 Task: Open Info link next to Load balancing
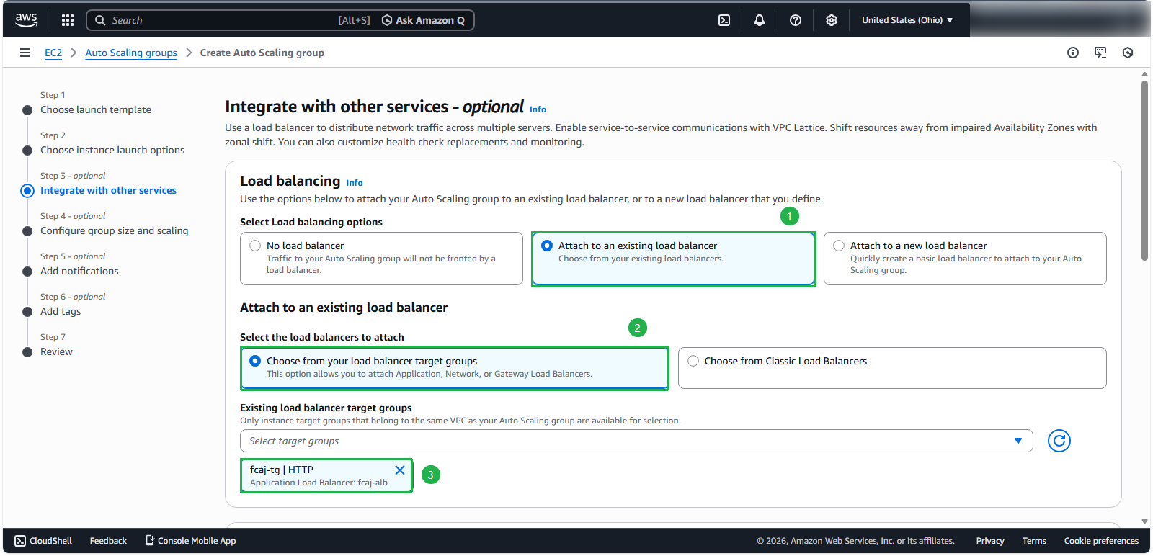point(355,183)
